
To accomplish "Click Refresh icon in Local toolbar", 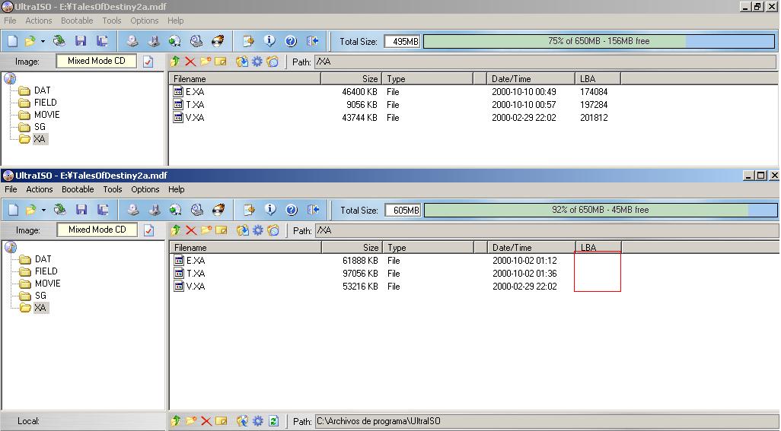I will [273, 421].
